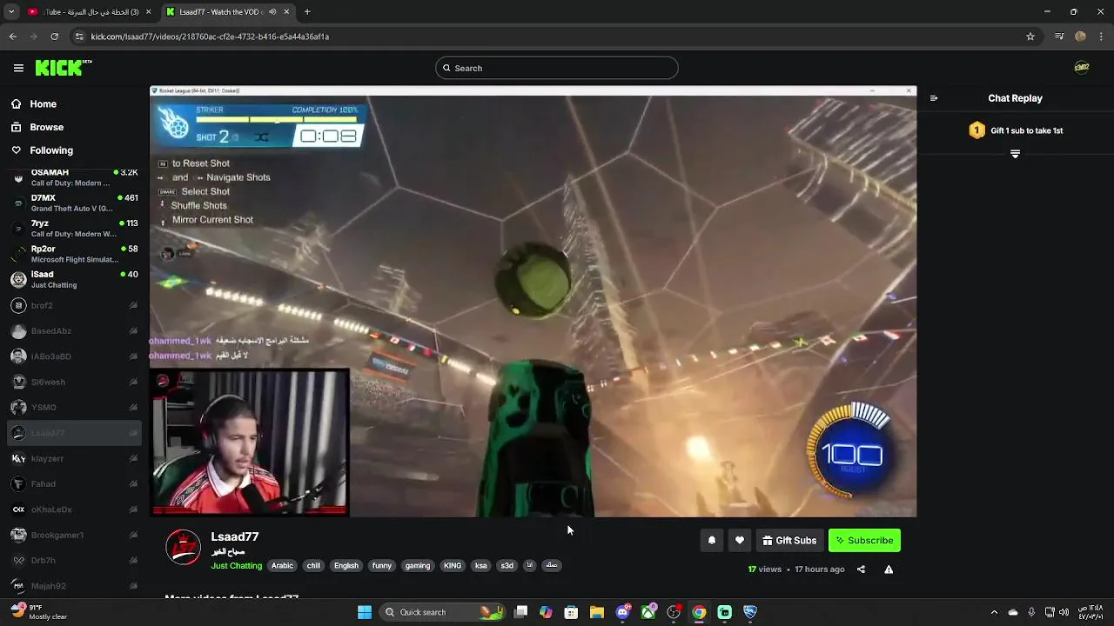Screen dimensions: 1114x626
Task: Open Xbox app from taskbar
Action: pos(648,612)
